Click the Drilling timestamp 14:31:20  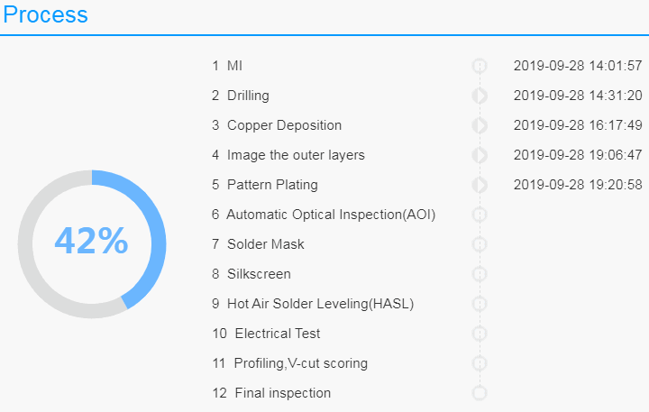click(x=578, y=96)
